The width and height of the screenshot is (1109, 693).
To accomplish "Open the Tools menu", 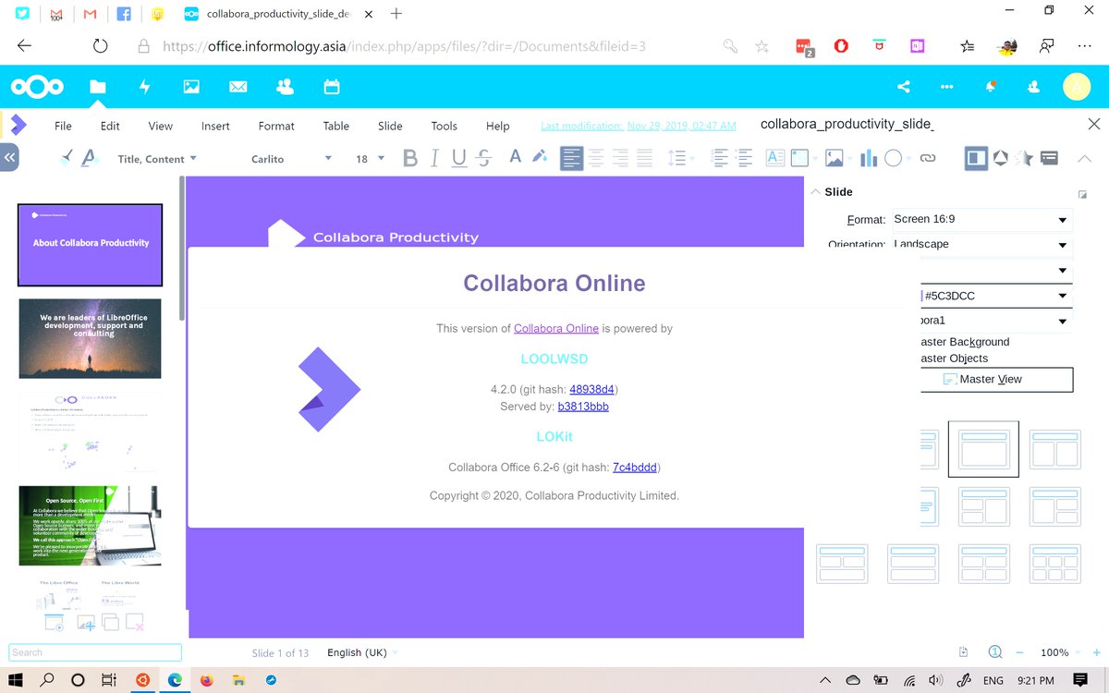I will coord(444,126).
